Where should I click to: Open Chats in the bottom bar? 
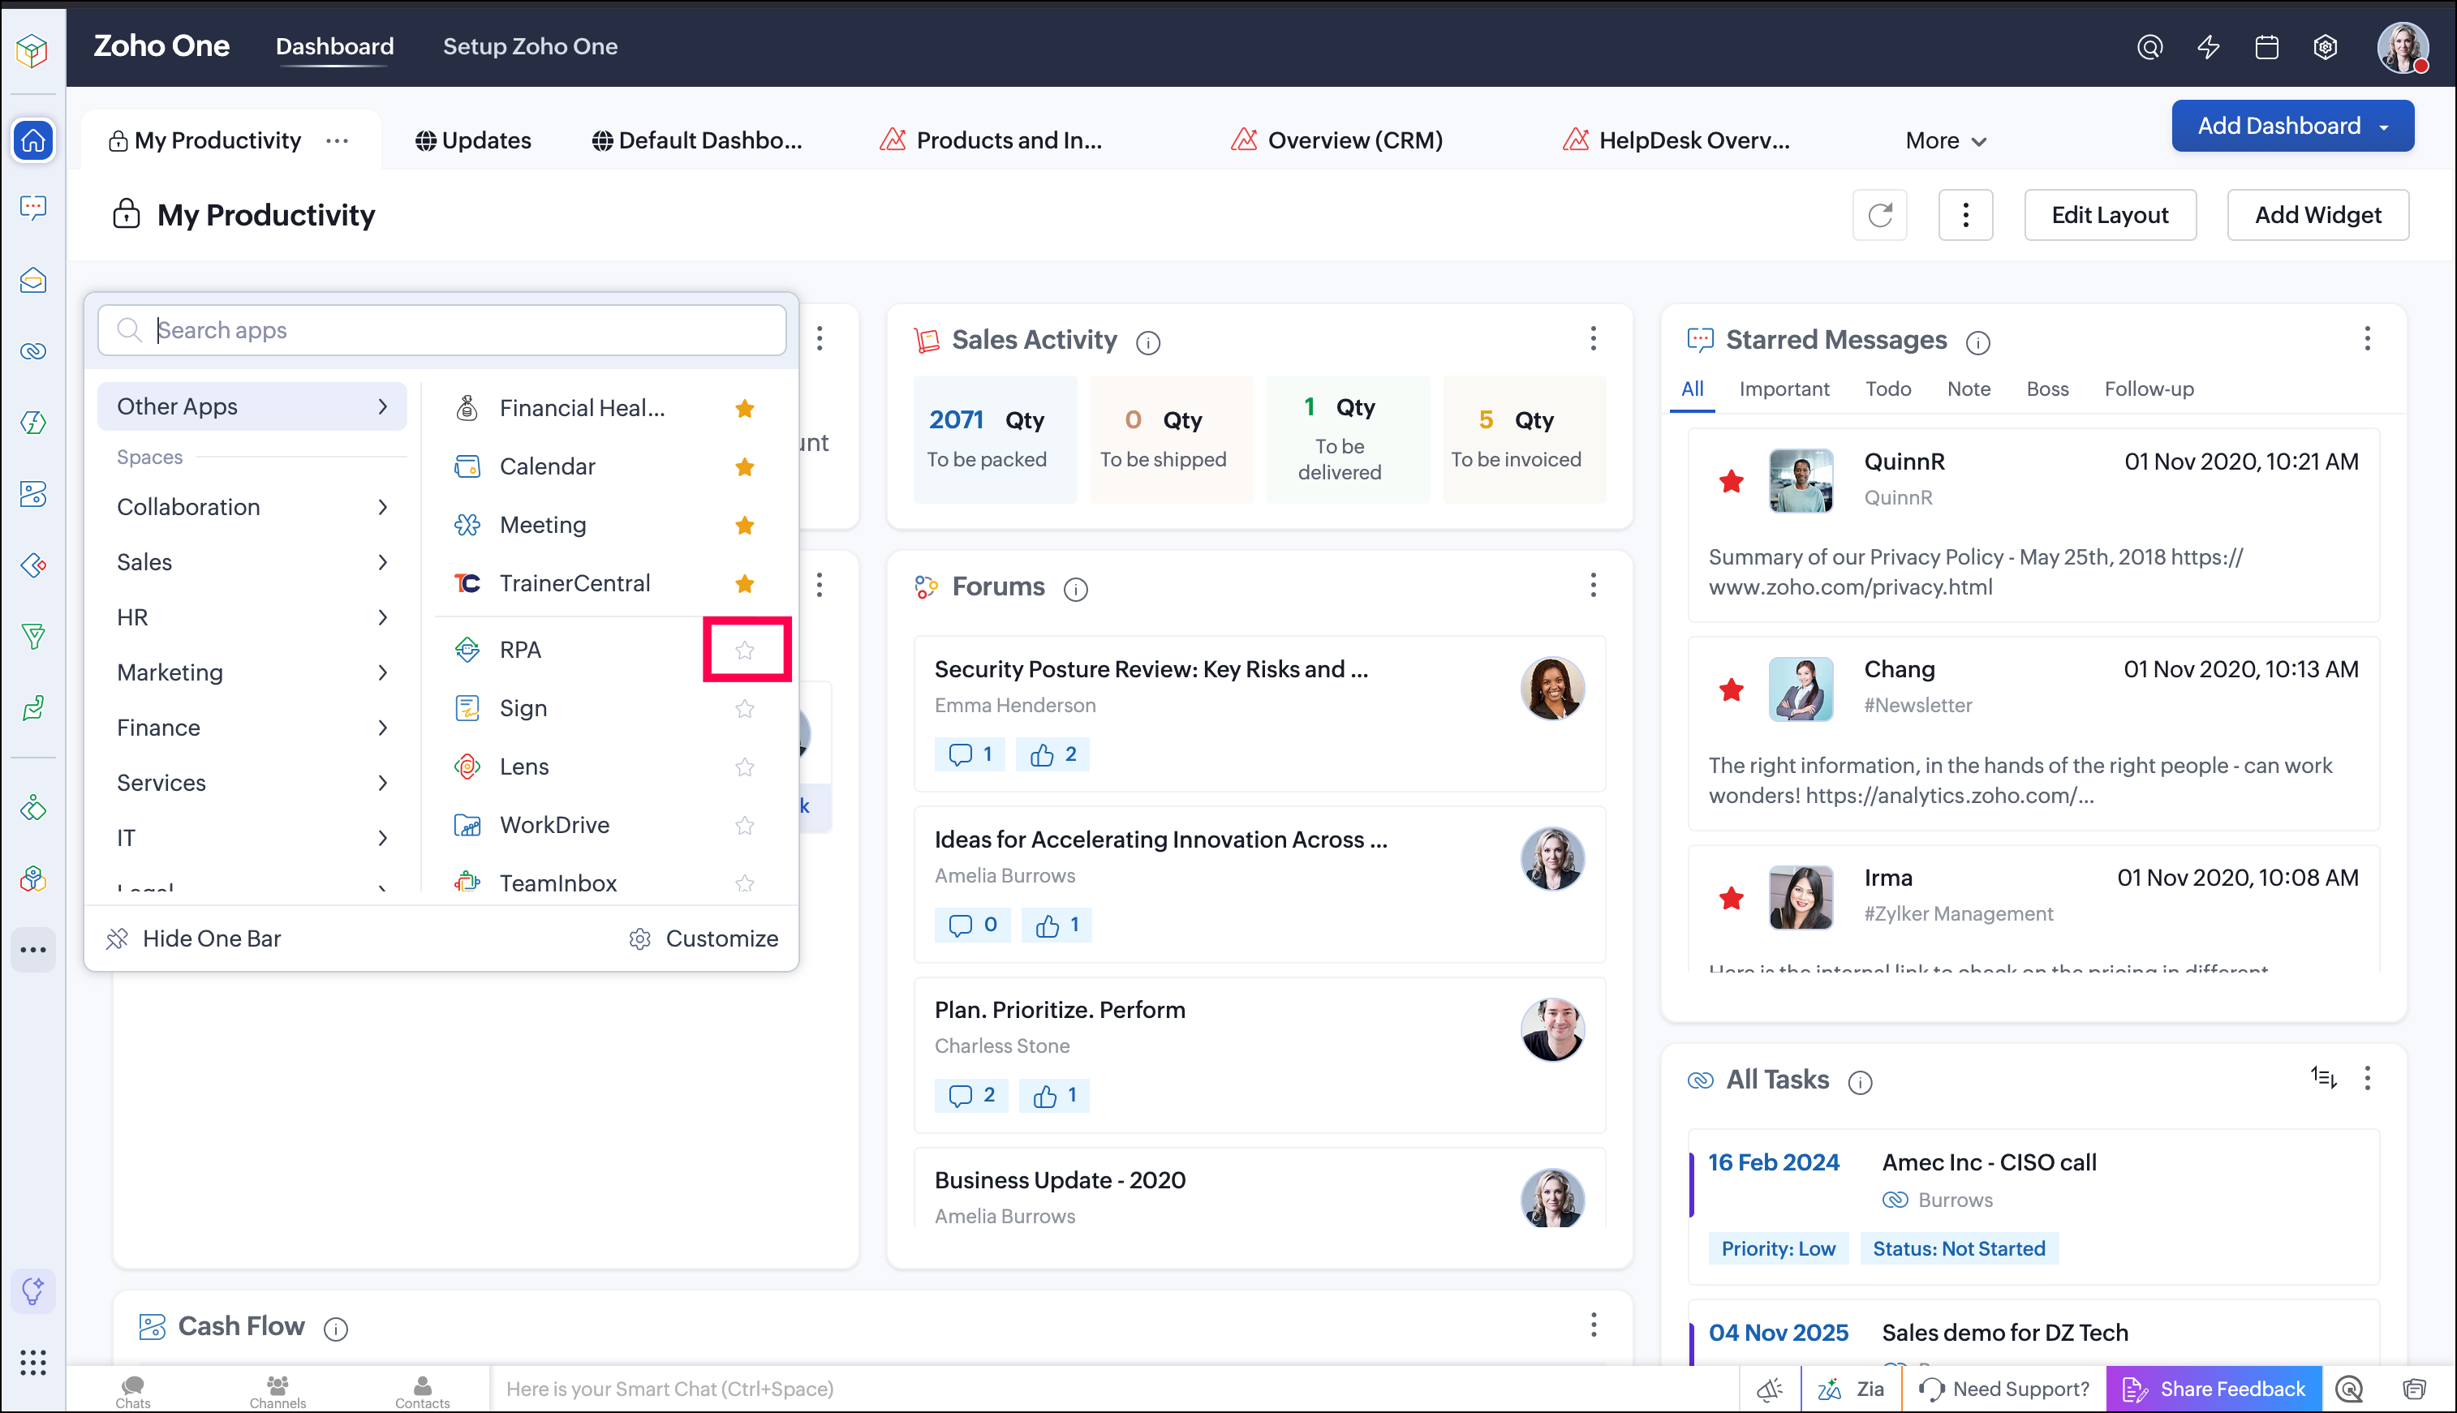coord(133,1390)
